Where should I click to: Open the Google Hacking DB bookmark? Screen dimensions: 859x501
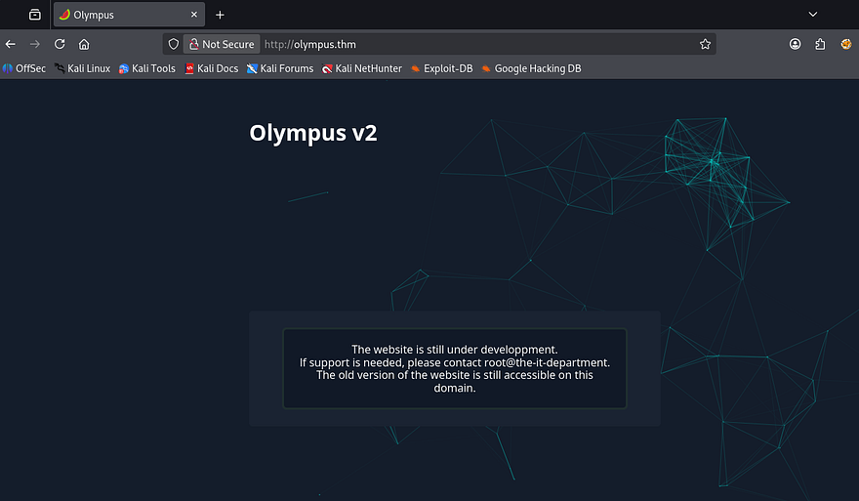(531, 68)
